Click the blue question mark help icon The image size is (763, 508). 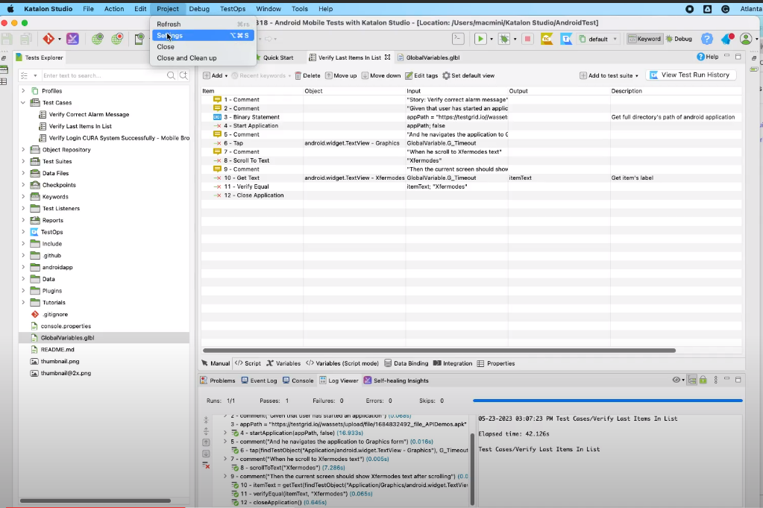pos(707,39)
